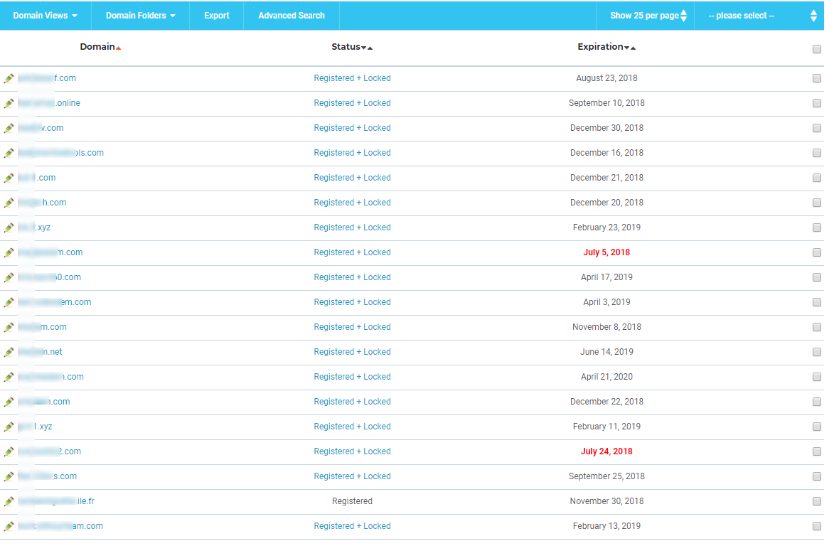Expand the Domain Folders dropdown

(140, 16)
